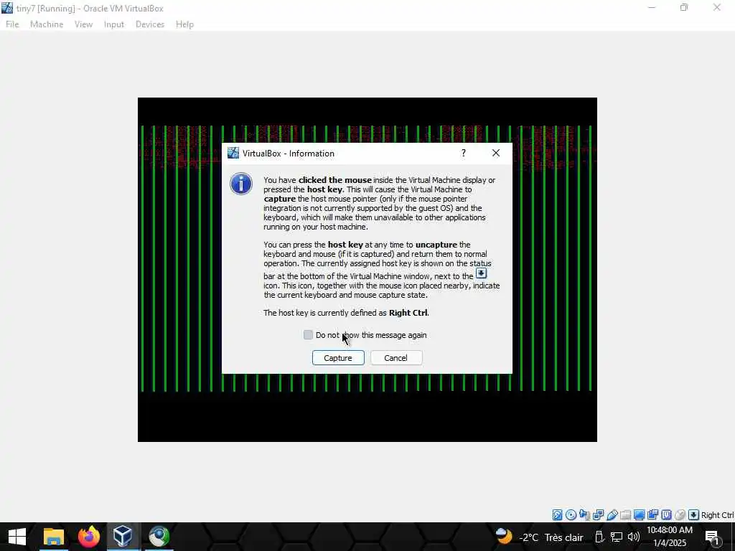This screenshot has height=551, width=735.
Task: Click the Cancel button
Action: click(396, 358)
